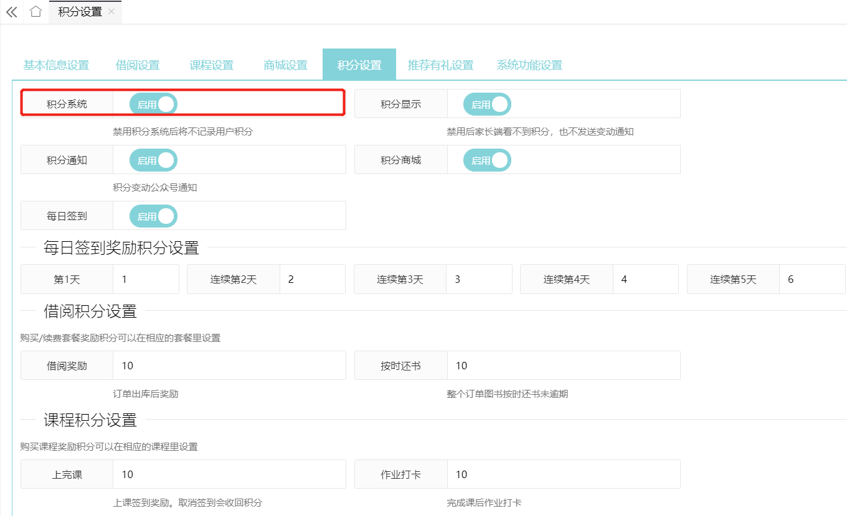The height and width of the screenshot is (516, 847).
Task: Click the 借阅积分设置 heading
Action: point(90,311)
